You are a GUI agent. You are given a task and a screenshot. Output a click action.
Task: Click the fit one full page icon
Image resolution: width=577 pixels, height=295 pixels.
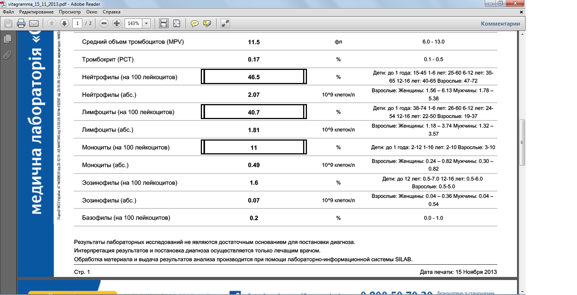(177, 23)
